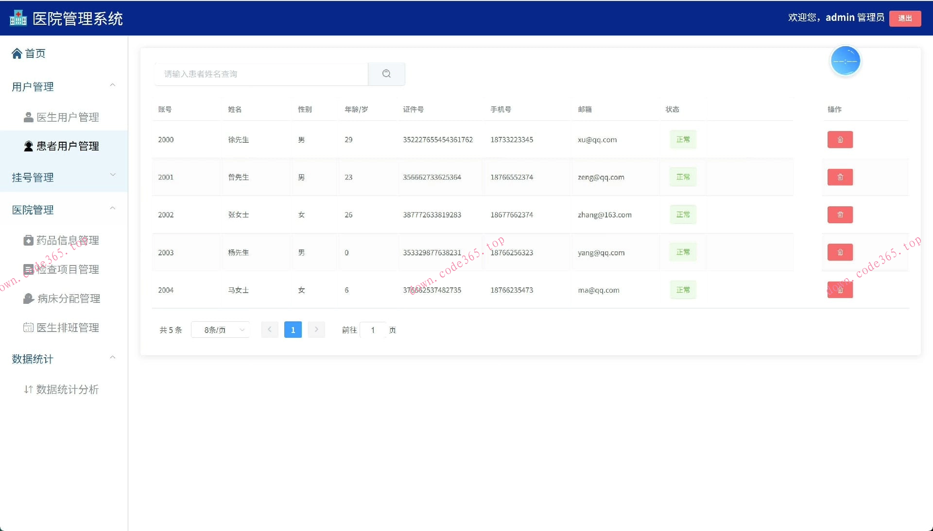Click the search magnifier icon button

[386, 74]
